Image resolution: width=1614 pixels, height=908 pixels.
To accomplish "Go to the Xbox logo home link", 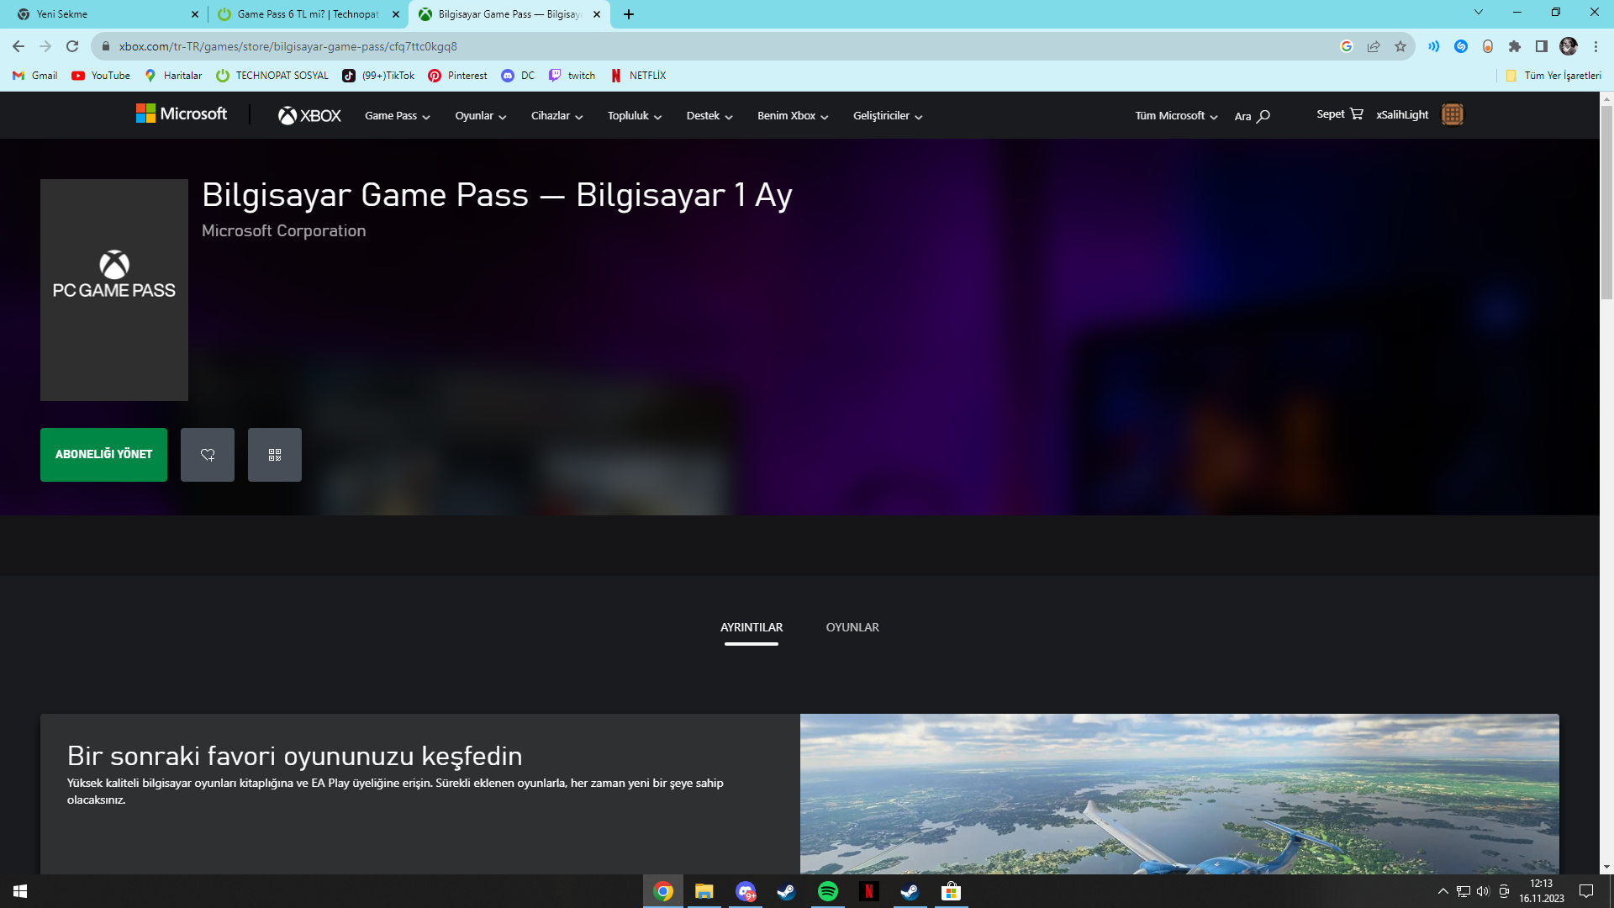I will pos(309,116).
